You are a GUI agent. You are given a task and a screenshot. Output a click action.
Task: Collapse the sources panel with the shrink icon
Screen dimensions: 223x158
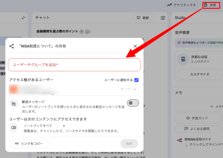pos(23,18)
